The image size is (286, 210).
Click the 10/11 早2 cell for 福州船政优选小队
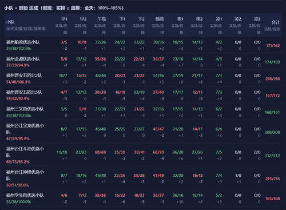tap(82, 42)
